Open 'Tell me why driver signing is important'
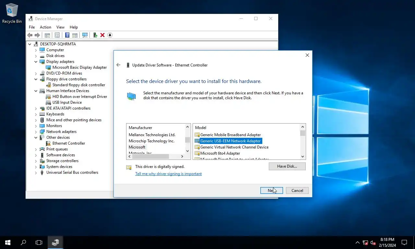The width and height of the screenshot is (415, 249). [x=168, y=174]
